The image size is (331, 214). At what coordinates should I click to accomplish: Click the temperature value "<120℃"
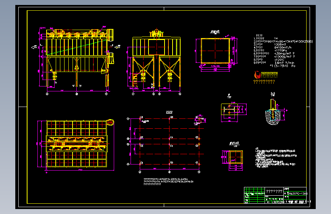pyautogui.click(x=279, y=60)
